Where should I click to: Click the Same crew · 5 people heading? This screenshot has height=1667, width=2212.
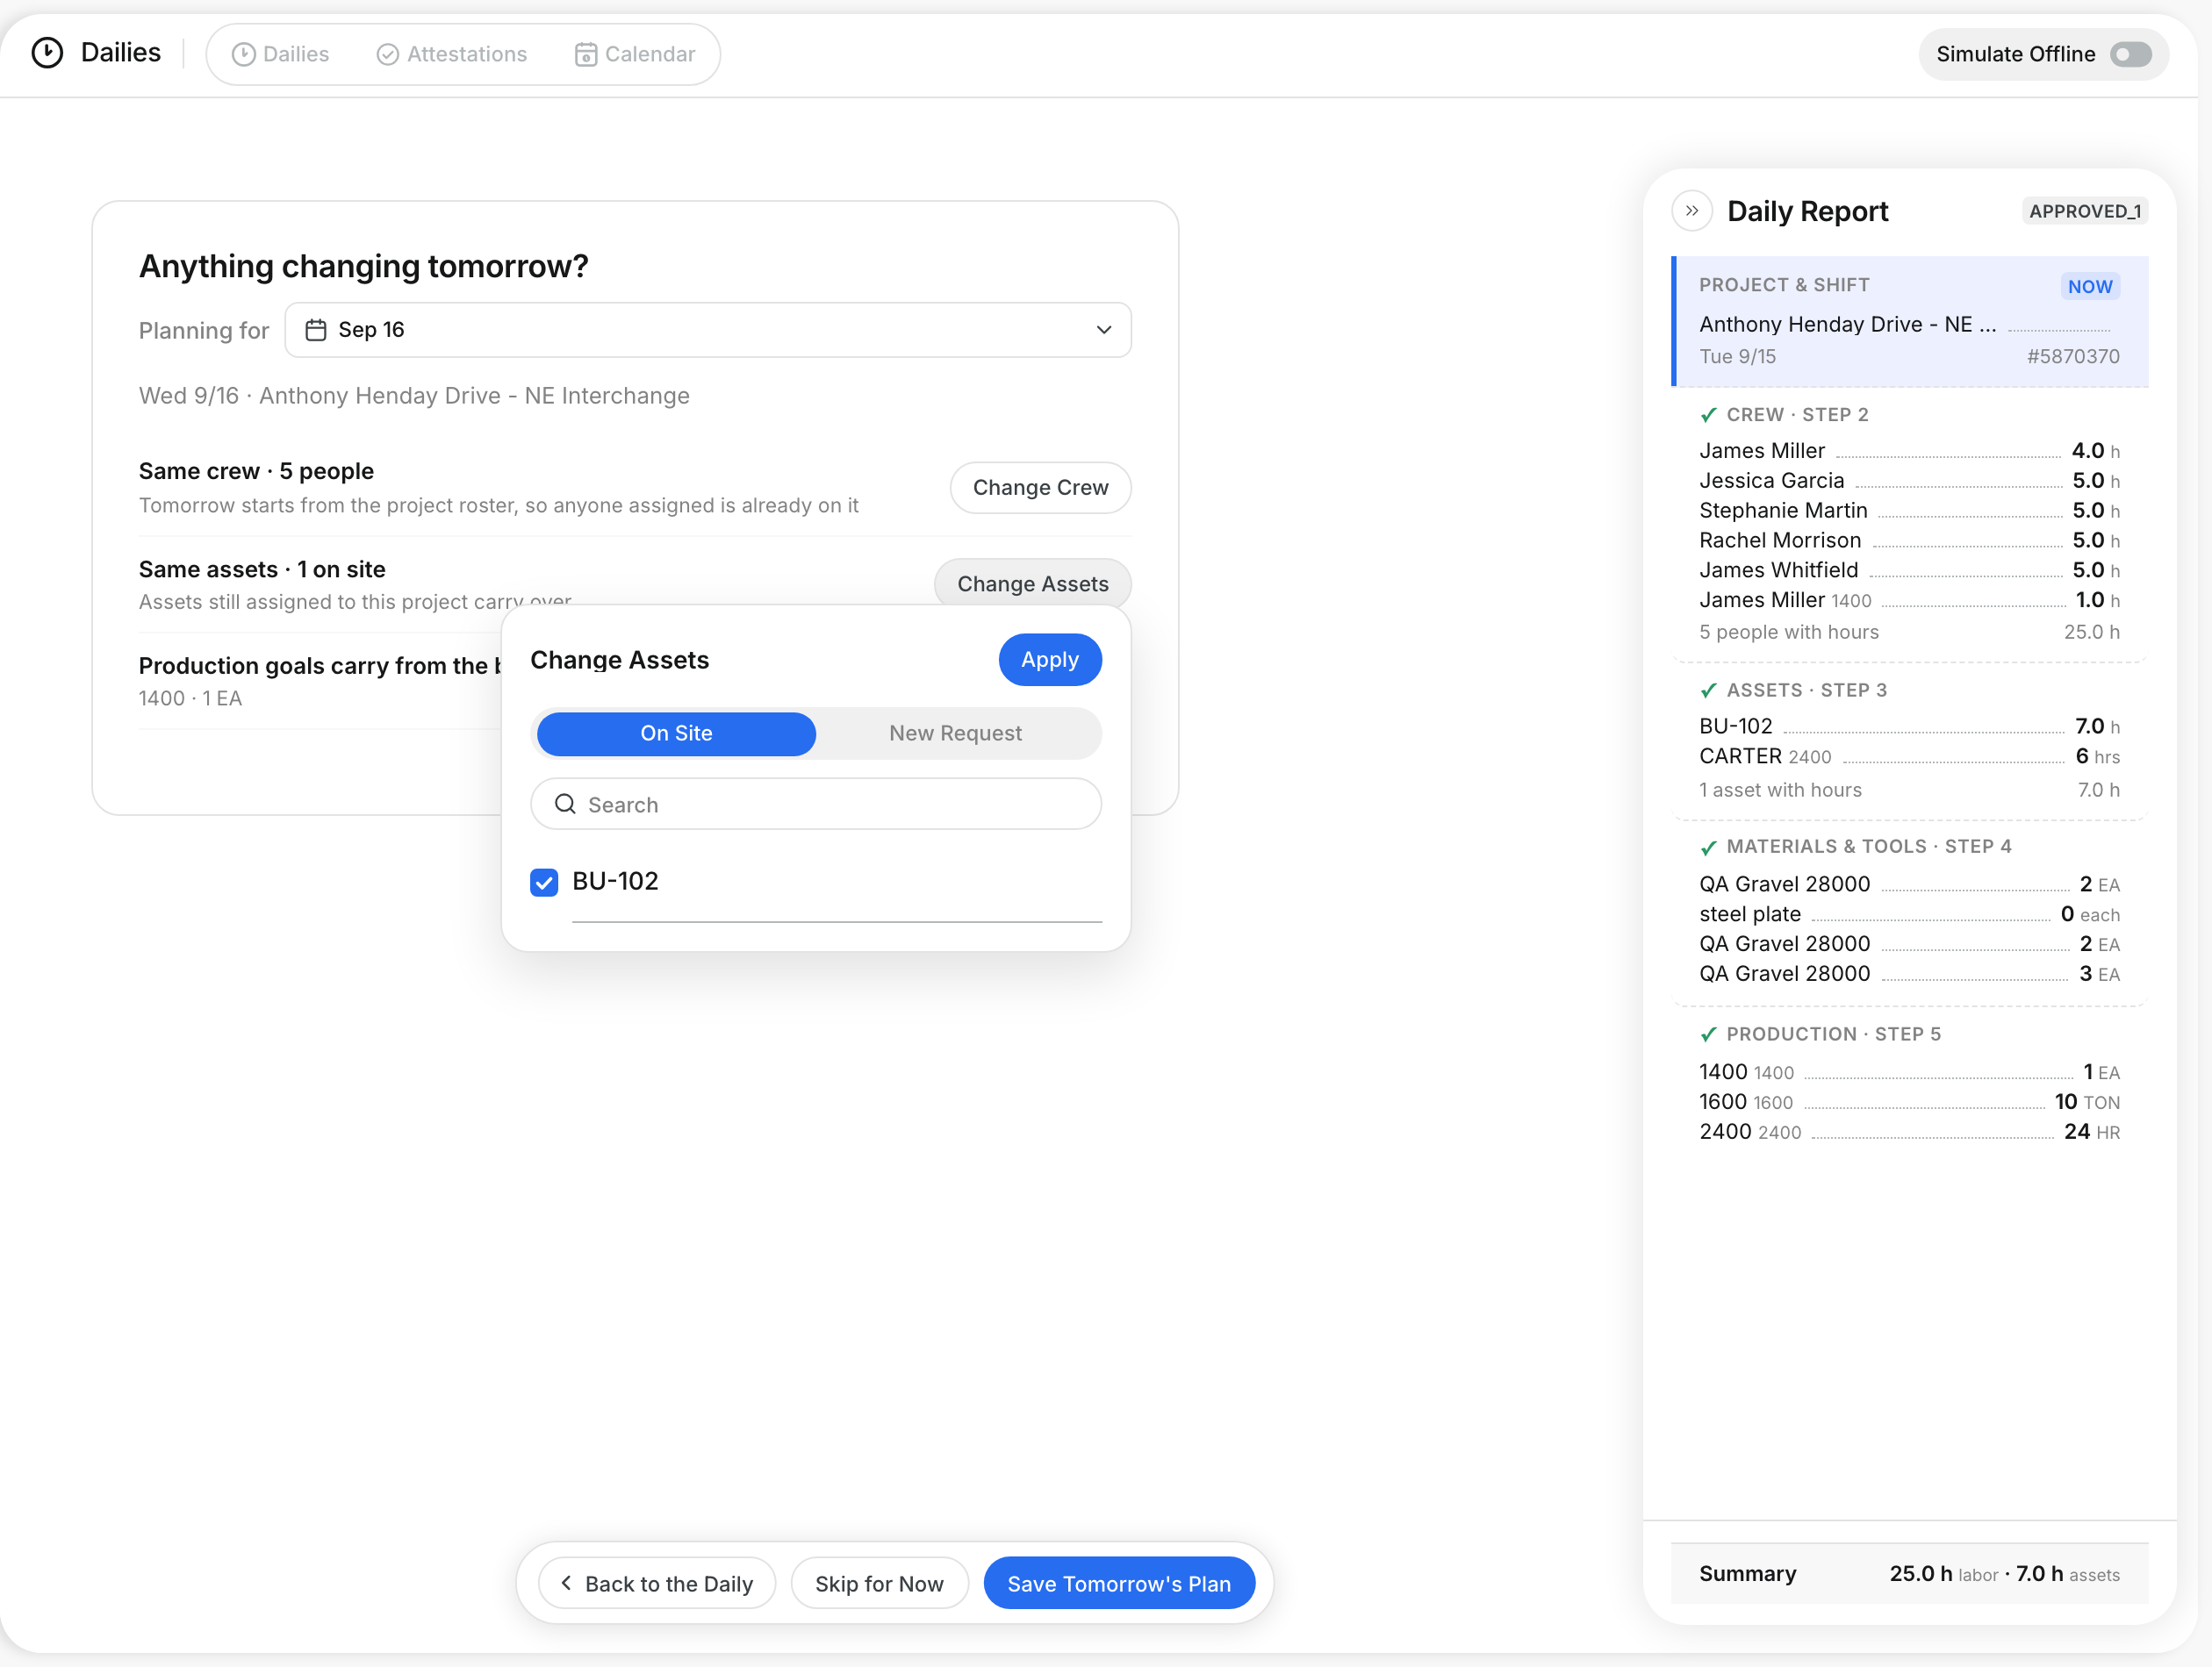point(256,471)
